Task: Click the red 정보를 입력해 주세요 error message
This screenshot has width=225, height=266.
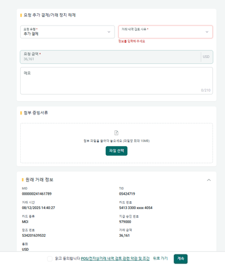Action: tap(132, 41)
